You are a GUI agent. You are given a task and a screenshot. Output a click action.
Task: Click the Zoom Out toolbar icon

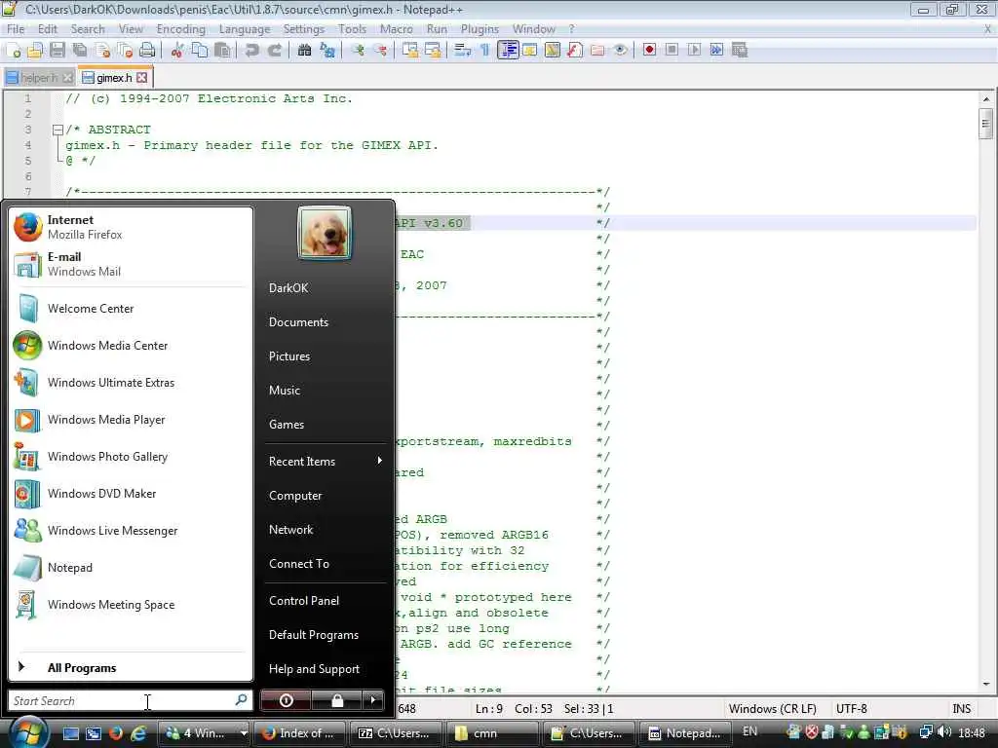[x=381, y=51]
